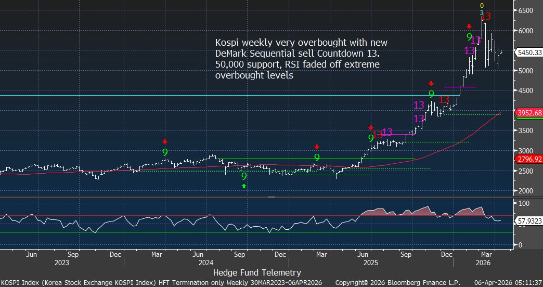
Task: Click the Hedge Fund Telemetry title
Action: point(257,272)
